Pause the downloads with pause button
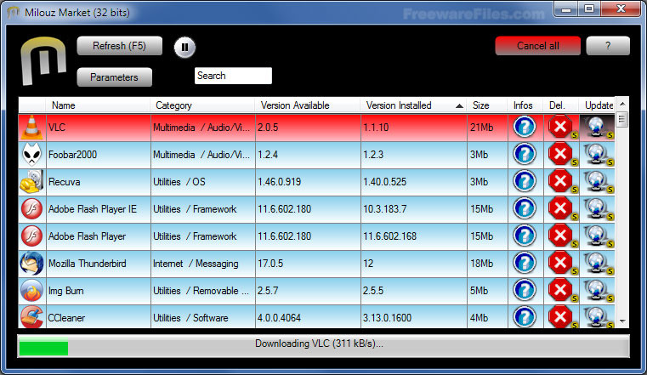 pos(184,47)
